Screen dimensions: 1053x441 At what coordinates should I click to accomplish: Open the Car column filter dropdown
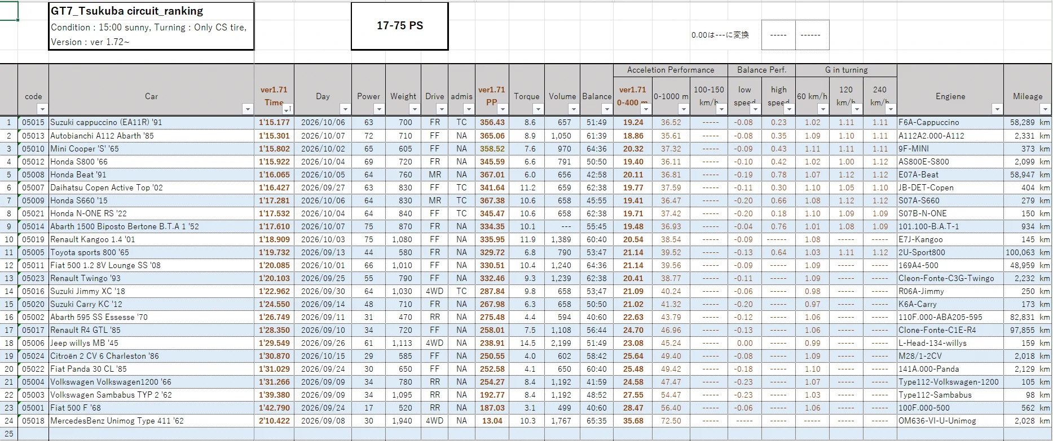[x=247, y=109]
